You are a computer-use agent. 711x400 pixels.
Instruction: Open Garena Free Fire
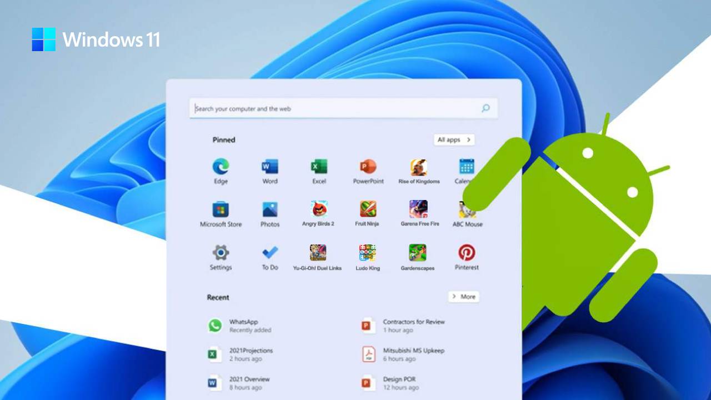(x=419, y=209)
